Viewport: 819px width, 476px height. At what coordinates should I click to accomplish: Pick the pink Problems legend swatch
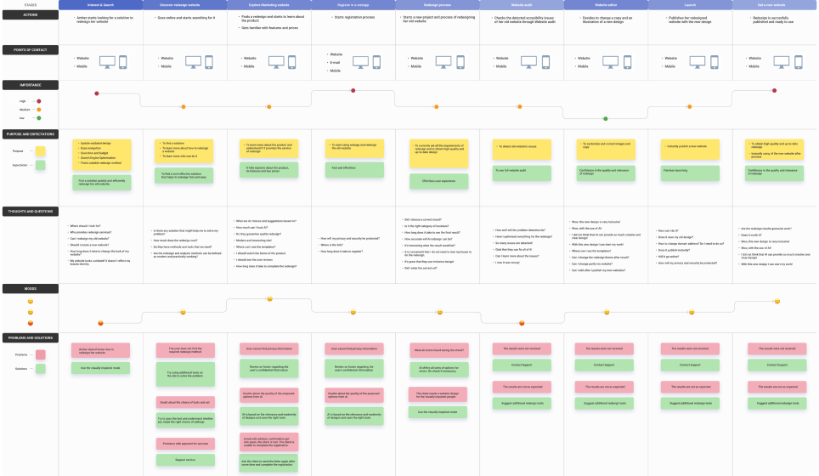tap(40, 354)
